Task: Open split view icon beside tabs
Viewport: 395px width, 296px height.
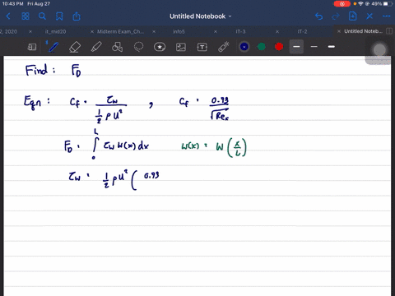Action: point(389,31)
